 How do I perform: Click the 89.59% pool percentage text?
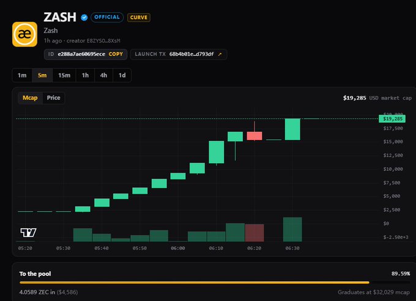[401, 274]
